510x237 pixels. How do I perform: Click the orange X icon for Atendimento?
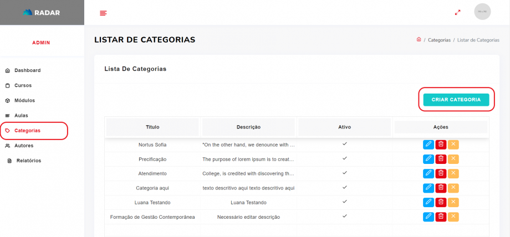[x=453, y=173]
